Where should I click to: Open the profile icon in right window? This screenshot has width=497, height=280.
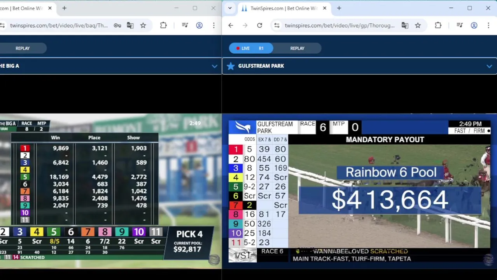pos(474,25)
